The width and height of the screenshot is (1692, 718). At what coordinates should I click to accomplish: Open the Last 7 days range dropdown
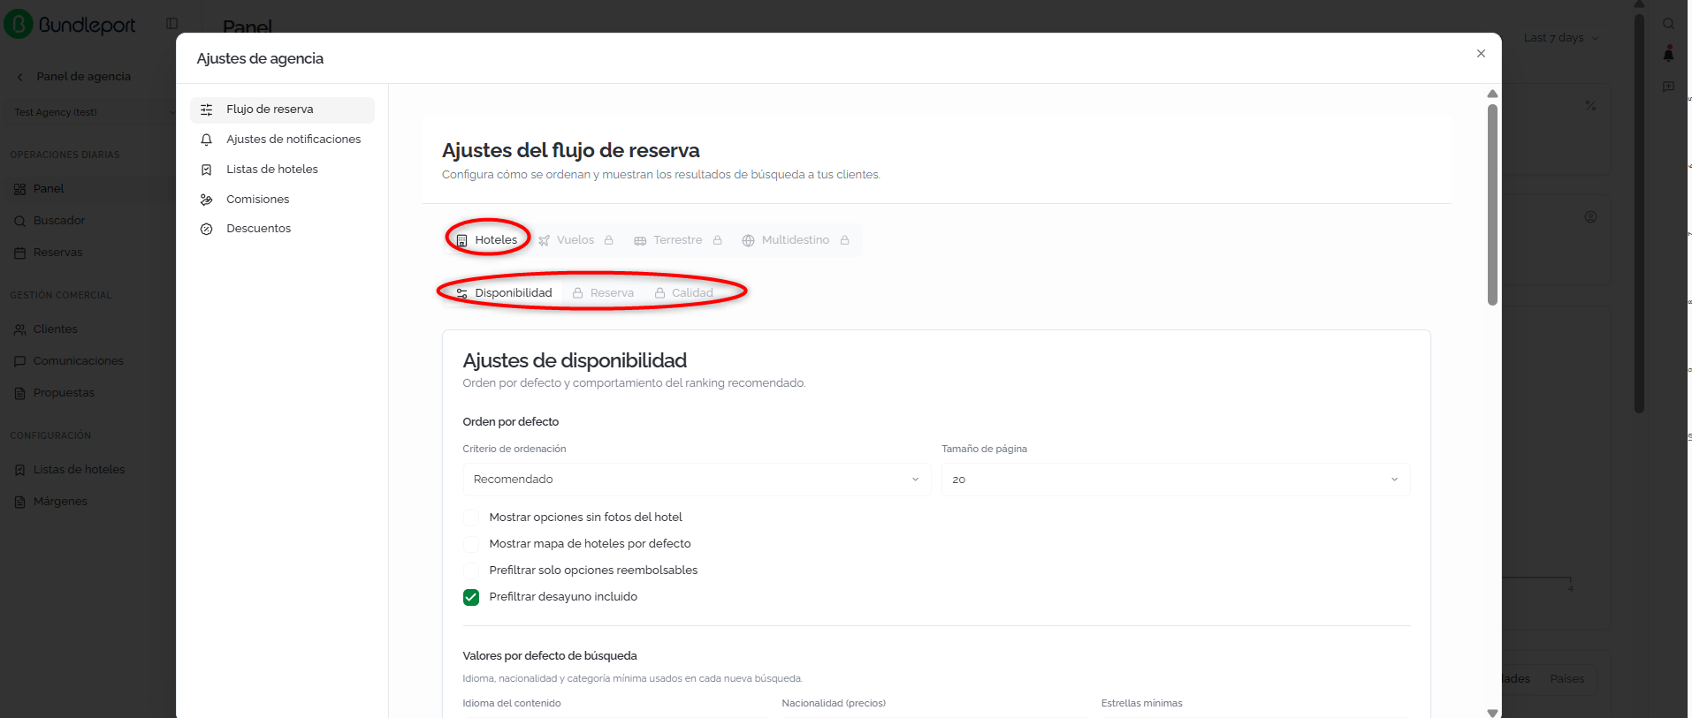point(1560,38)
